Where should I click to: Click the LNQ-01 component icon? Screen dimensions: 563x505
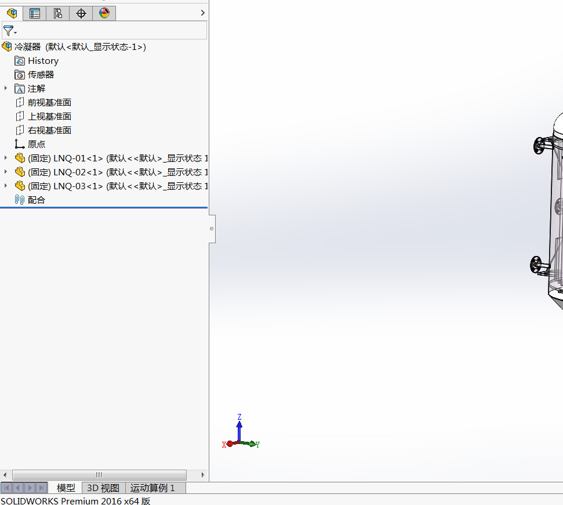(x=20, y=158)
